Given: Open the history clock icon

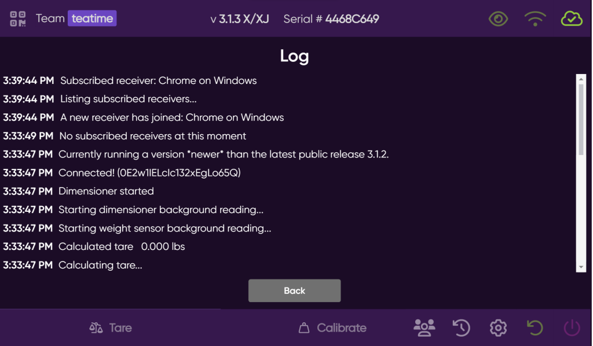Looking at the screenshot, I should click(x=461, y=328).
